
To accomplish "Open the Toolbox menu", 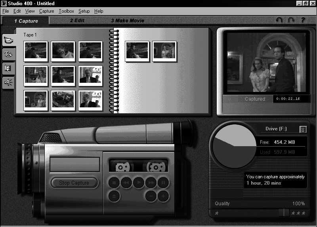I will pos(66,11).
